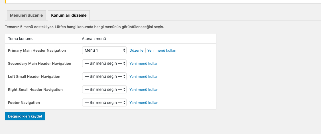This screenshot has height=134, width=321.
Task: Click Yeni menü kullan for Left Small Header
Action: pyautogui.click(x=144, y=76)
